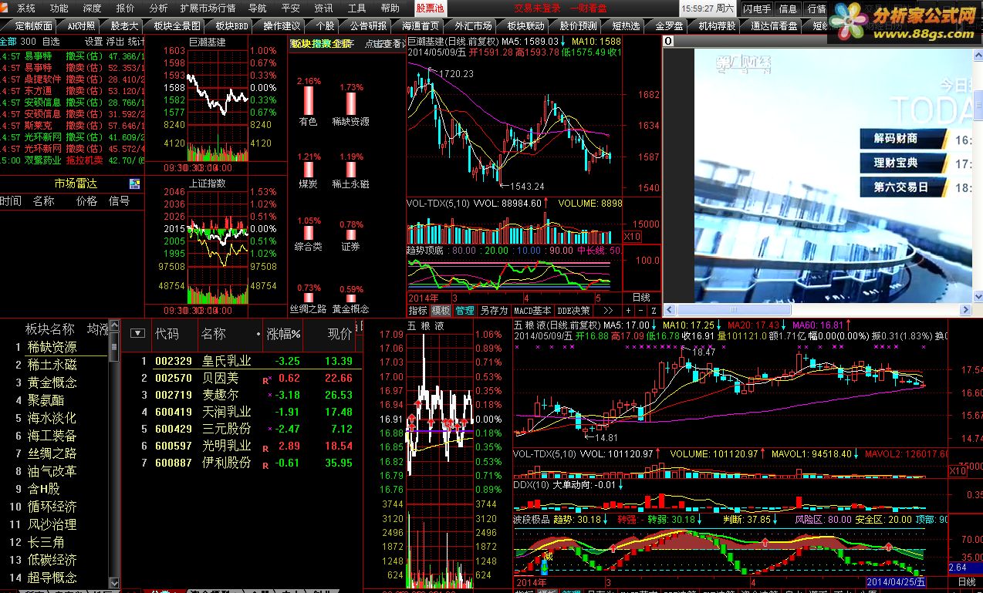
Task: Open the 工具 menu
Action: pos(357,8)
